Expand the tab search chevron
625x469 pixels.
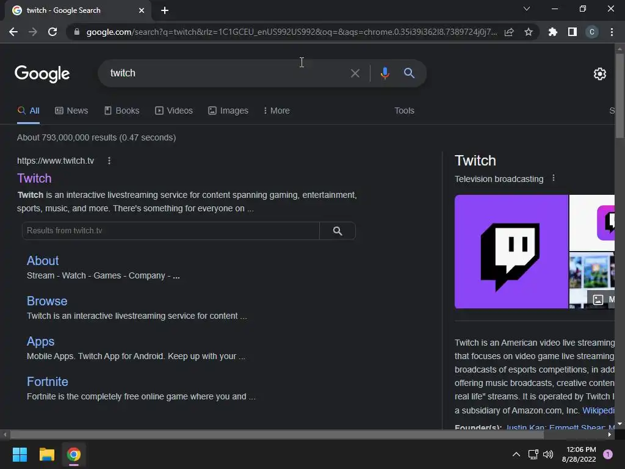coord(527,9)
